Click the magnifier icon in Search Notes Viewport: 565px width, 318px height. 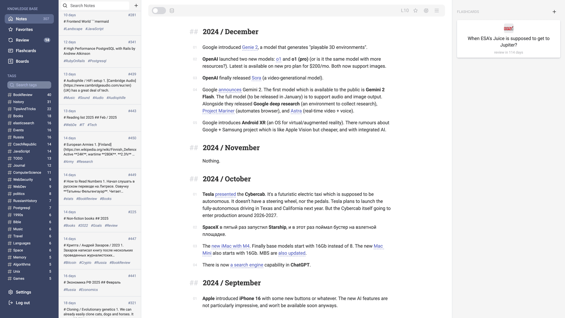(x=65, y=6)
